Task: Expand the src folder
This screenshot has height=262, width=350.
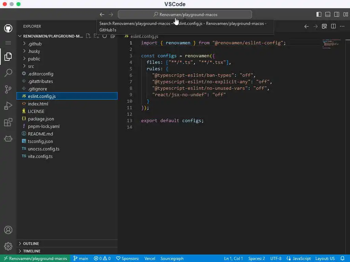Action: 67,66
